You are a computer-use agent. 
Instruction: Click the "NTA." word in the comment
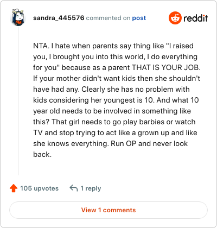[41, 46]
